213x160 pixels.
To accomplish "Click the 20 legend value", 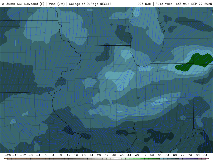I will click(84, 155).
